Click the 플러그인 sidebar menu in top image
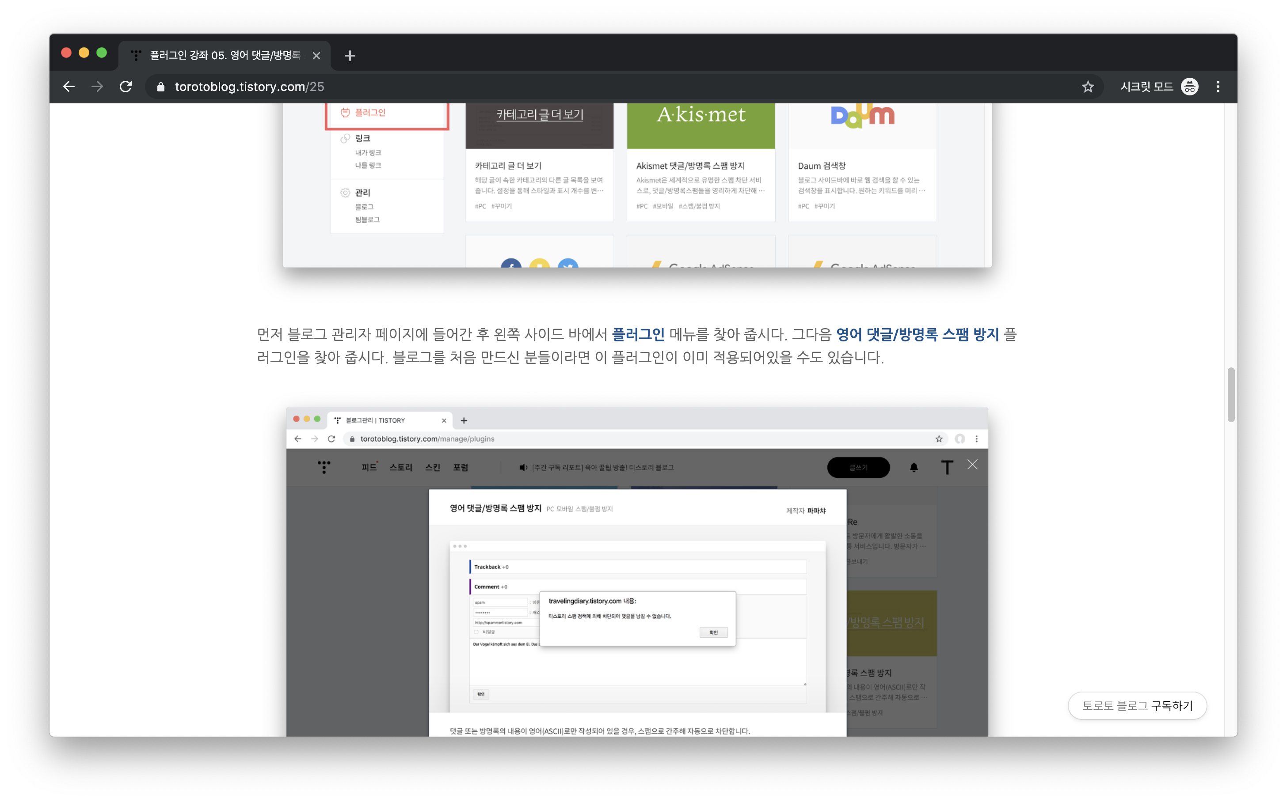The image size is (1287, 802). point(370,113)
